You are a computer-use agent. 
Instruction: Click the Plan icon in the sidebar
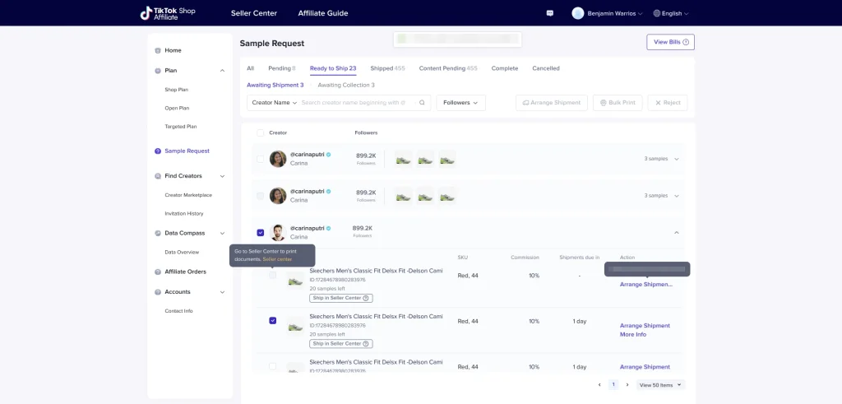pyautogui.click(x=158, y=71)
